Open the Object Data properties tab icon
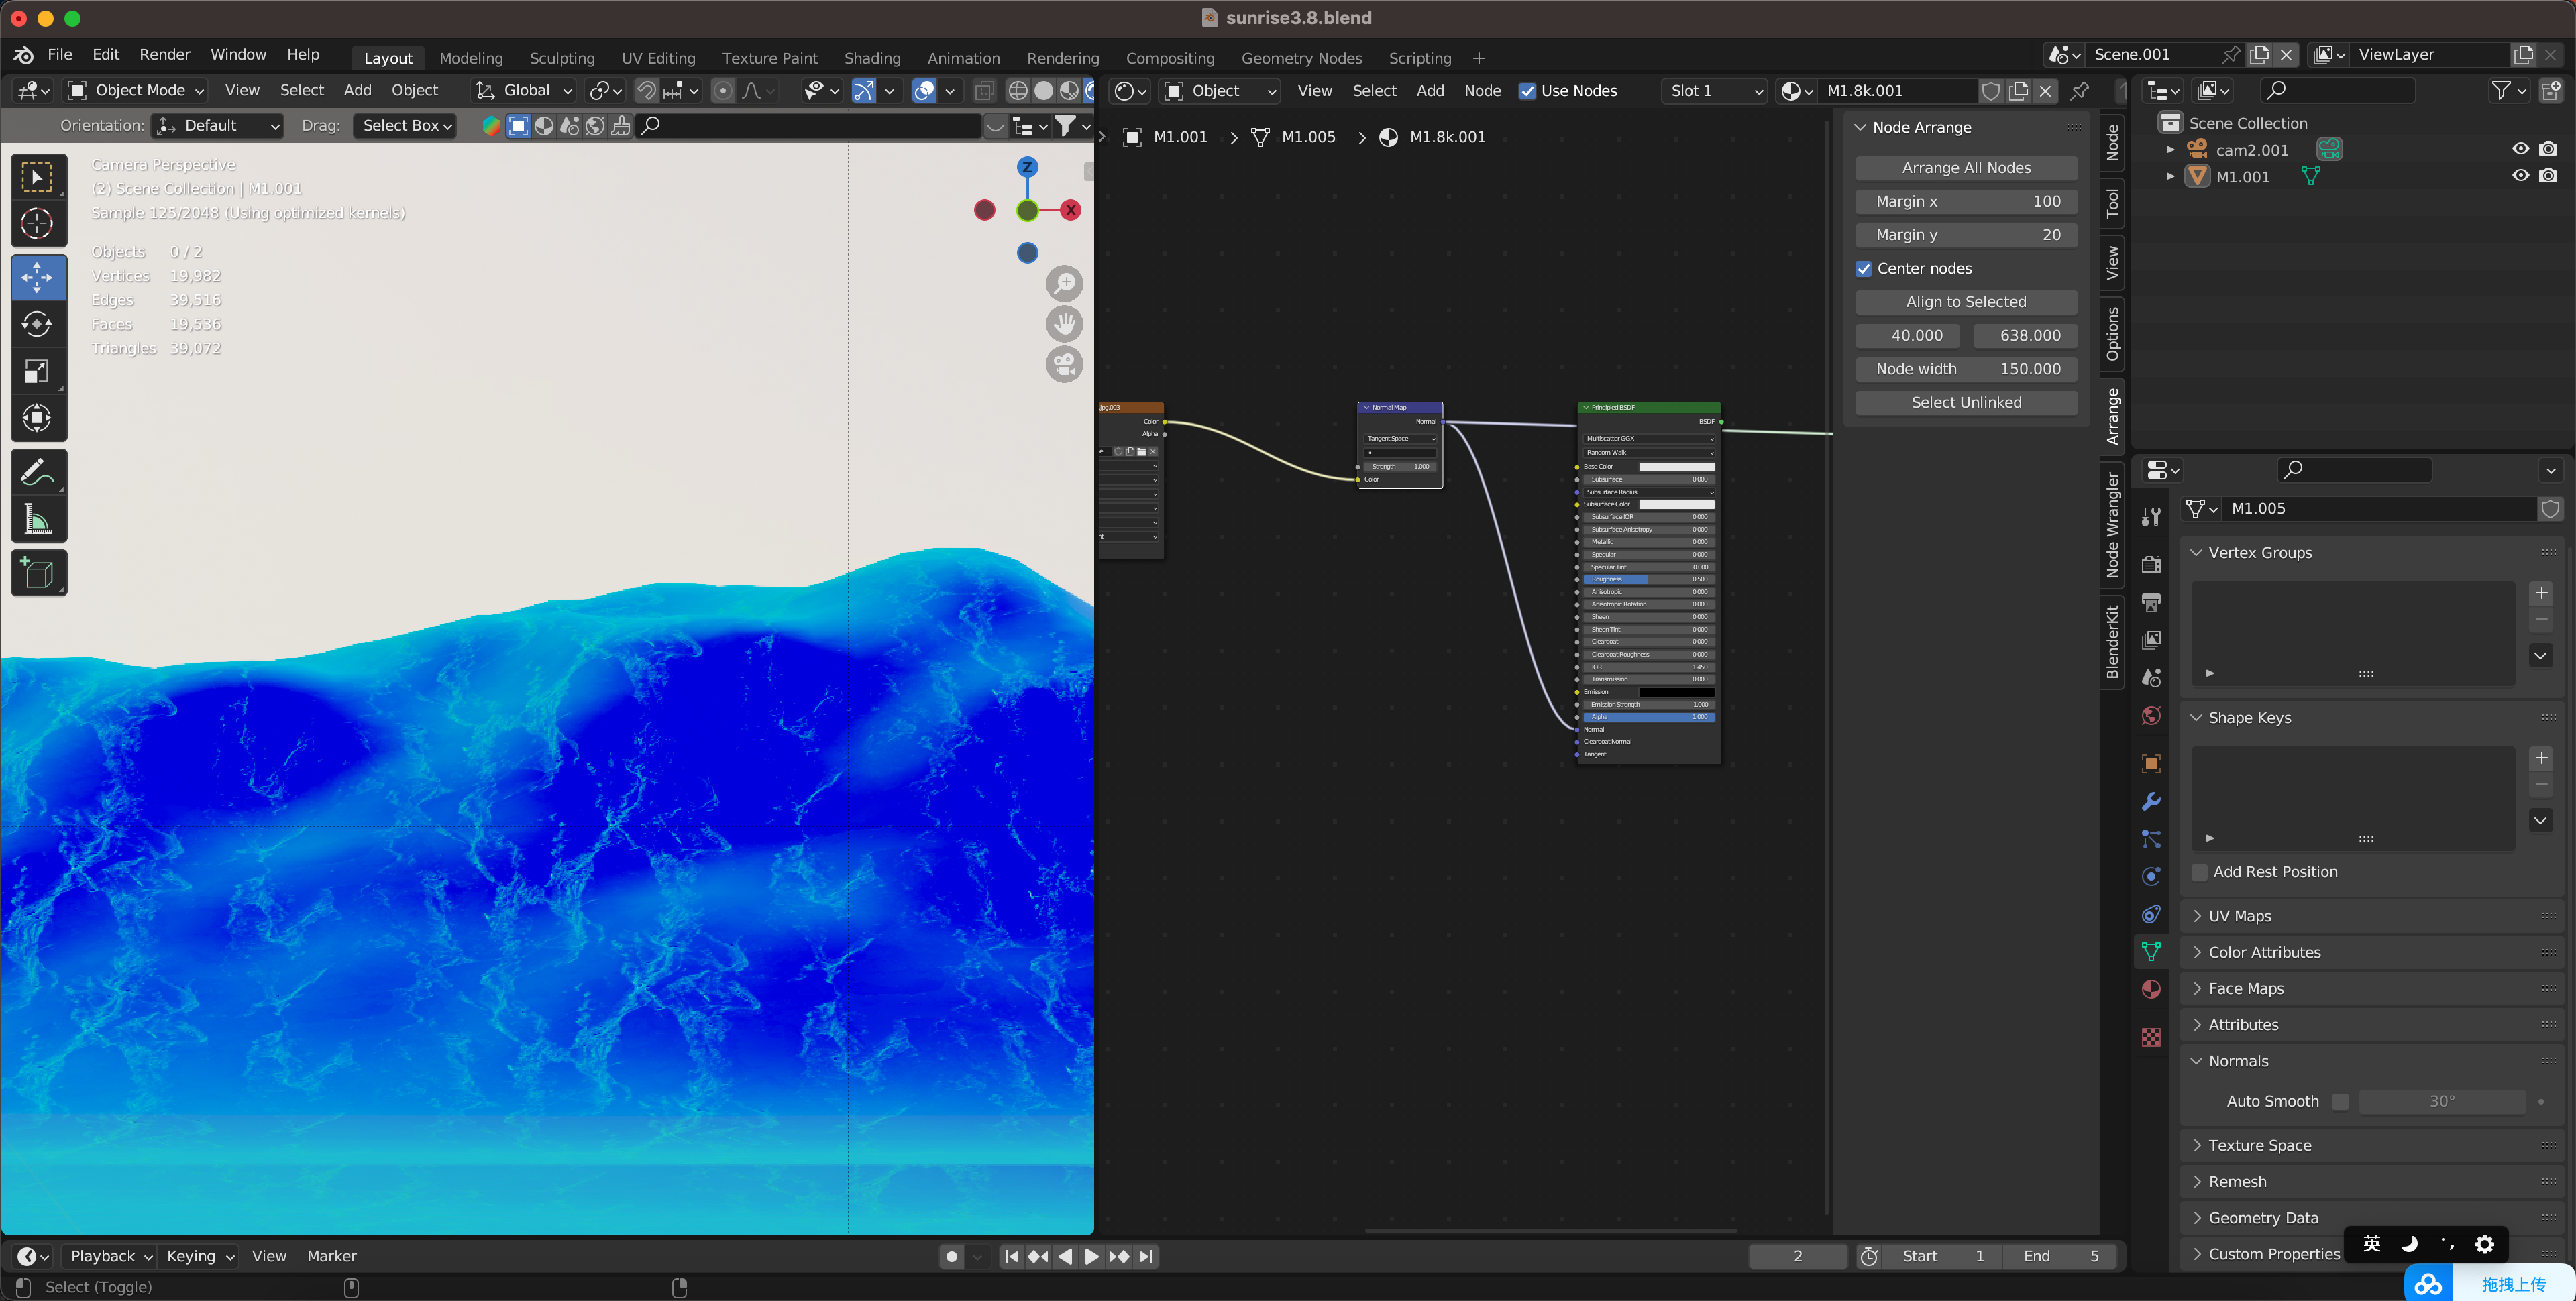 (2151, 951)
